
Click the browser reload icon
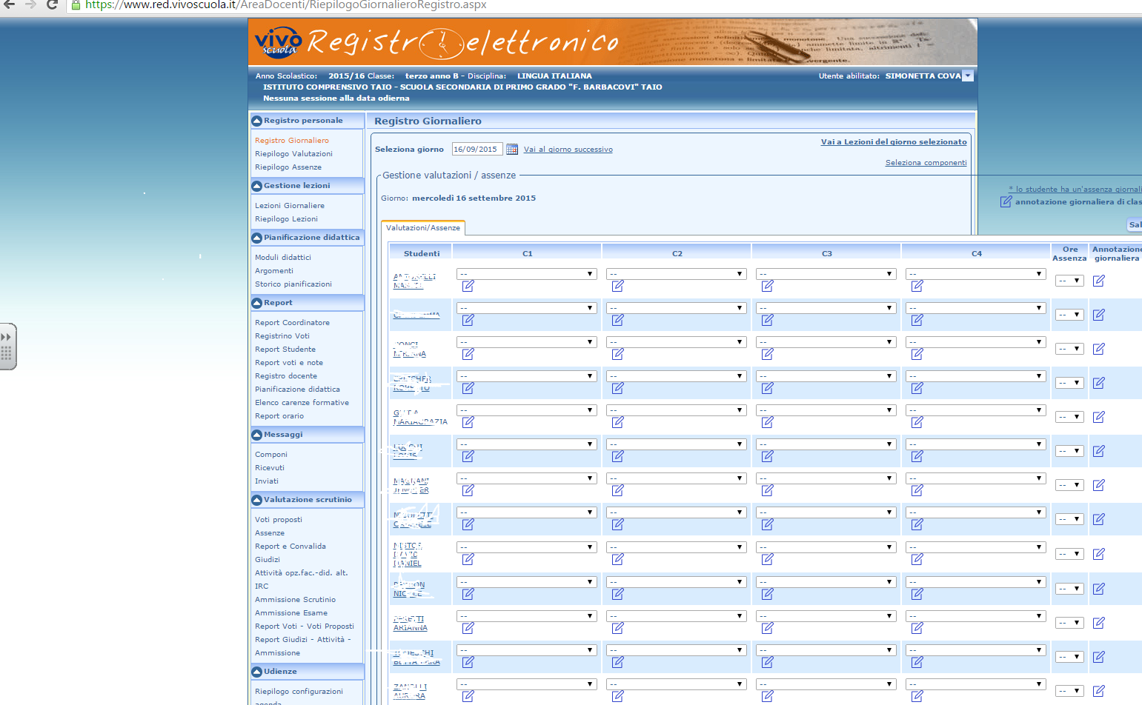coord(52,4)
